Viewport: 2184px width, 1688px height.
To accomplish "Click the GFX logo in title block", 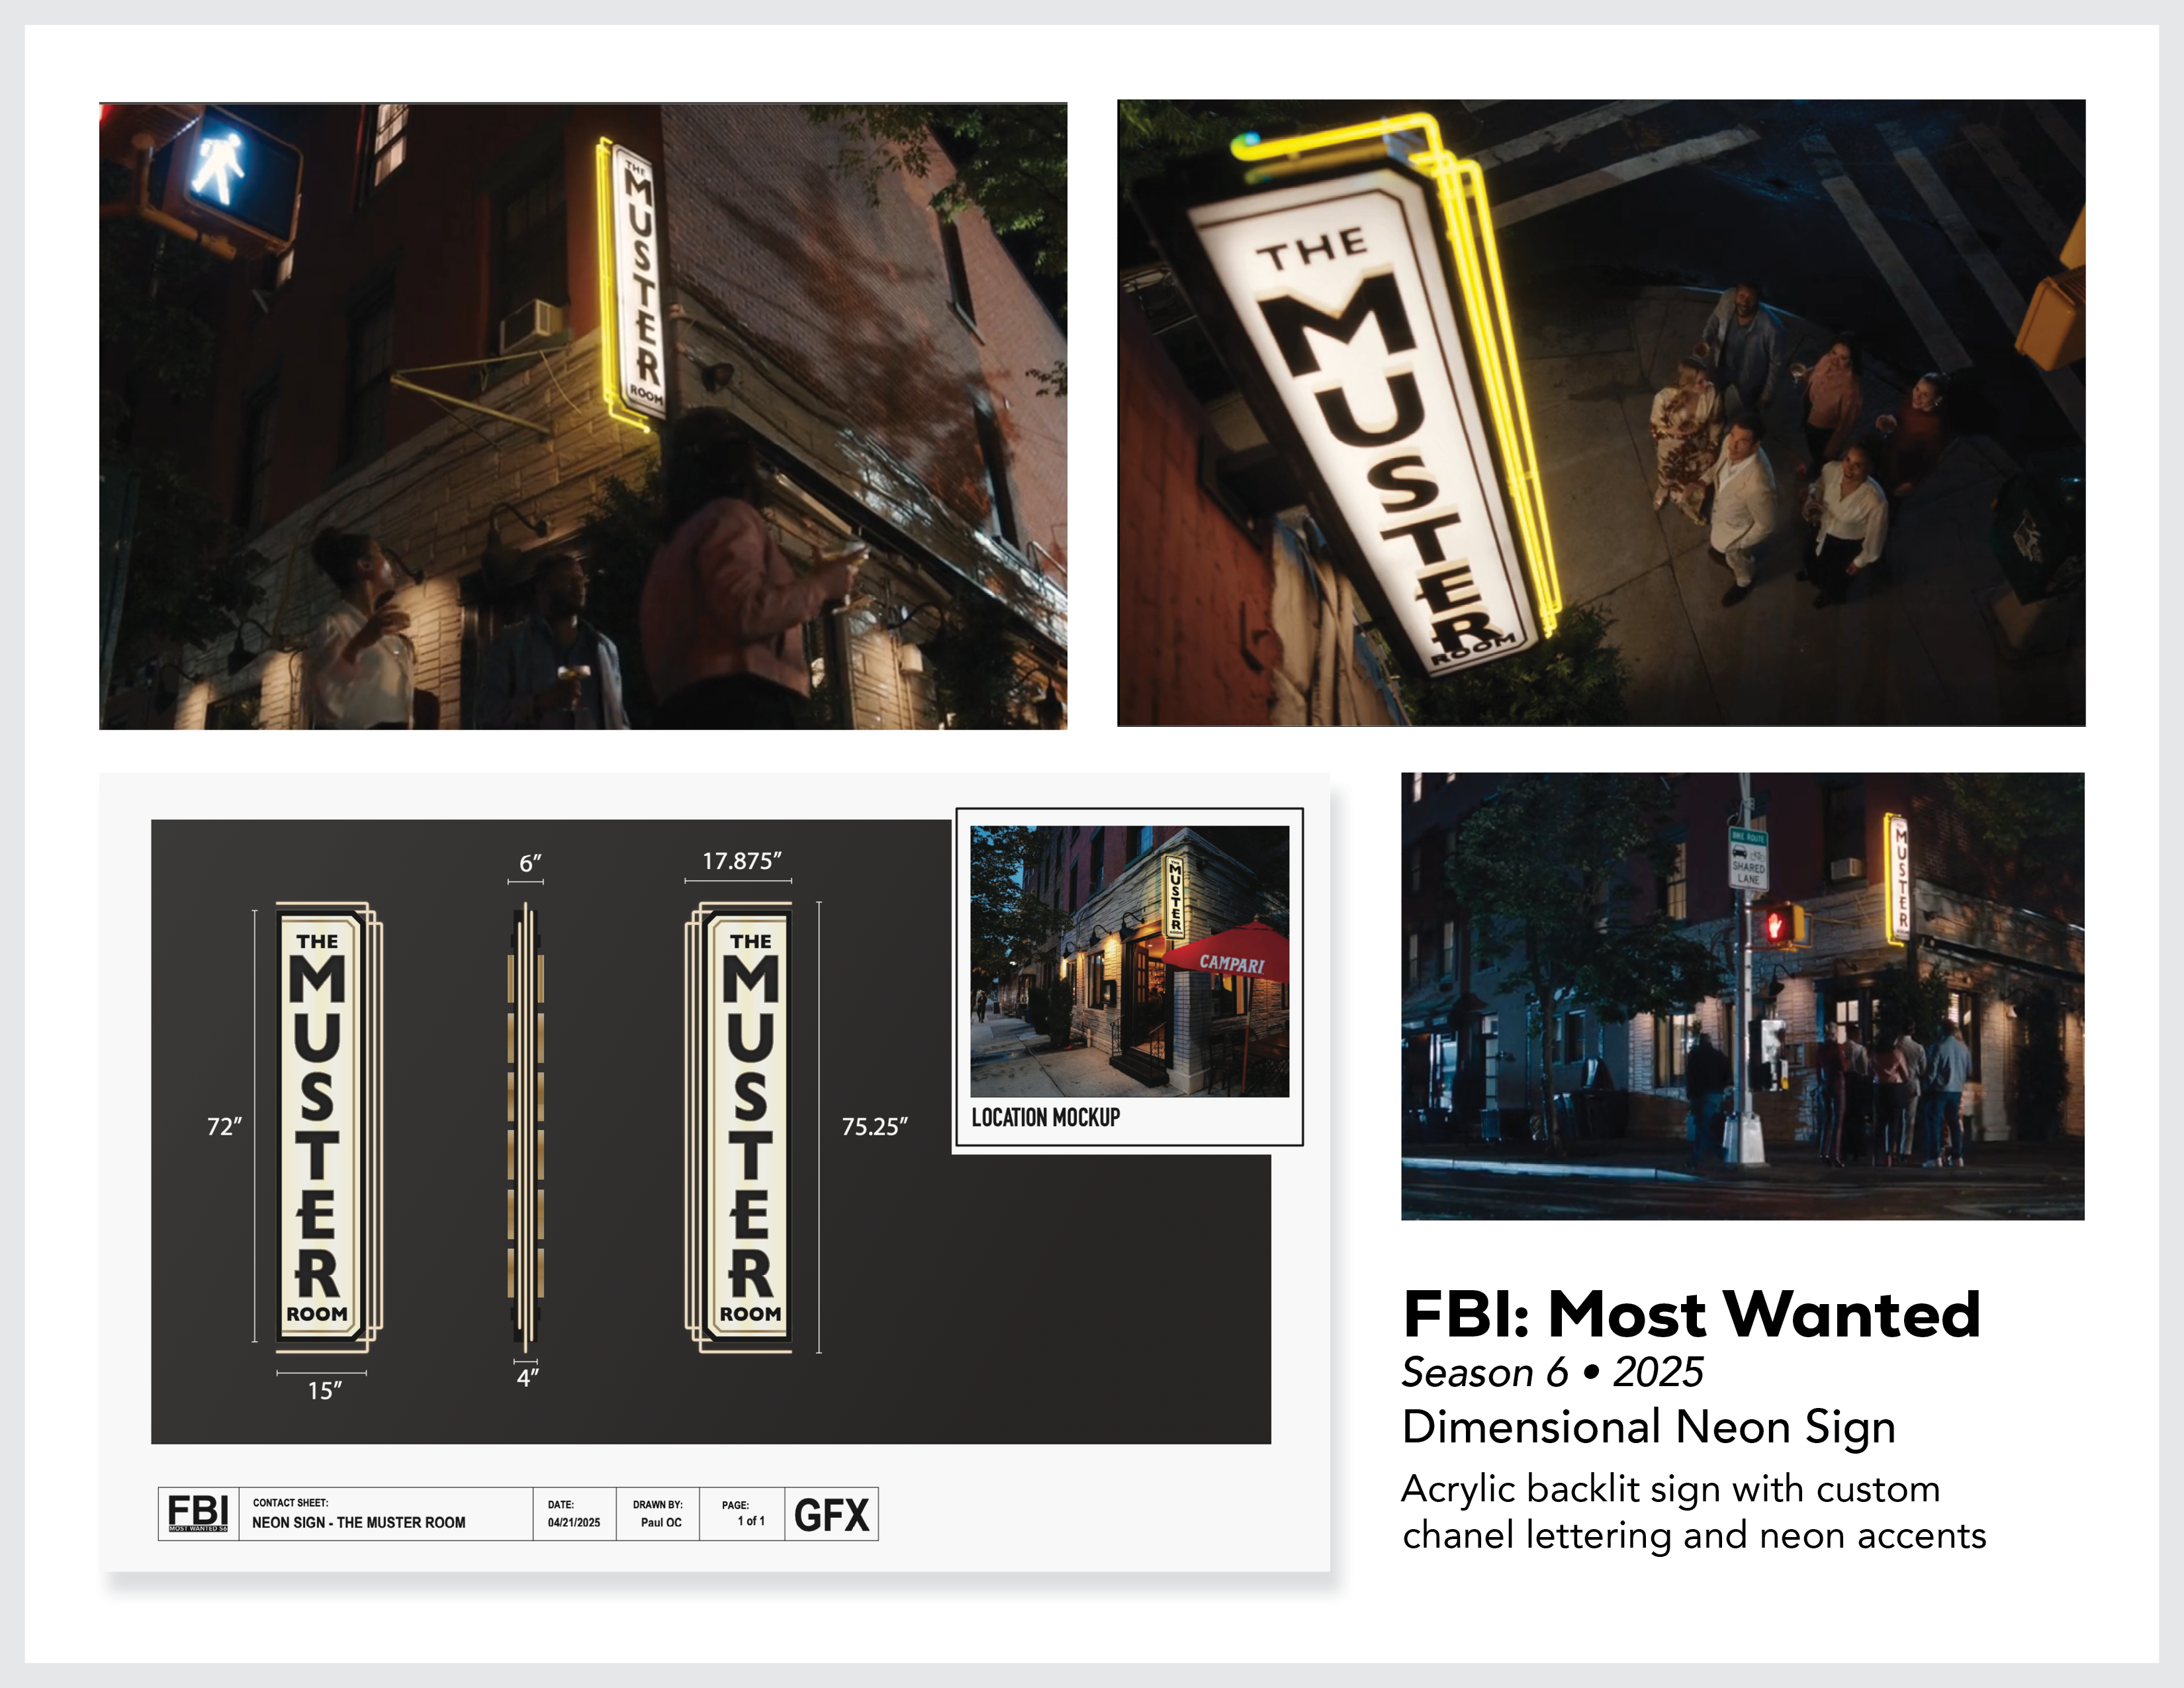I will [x=831, y=1514].
